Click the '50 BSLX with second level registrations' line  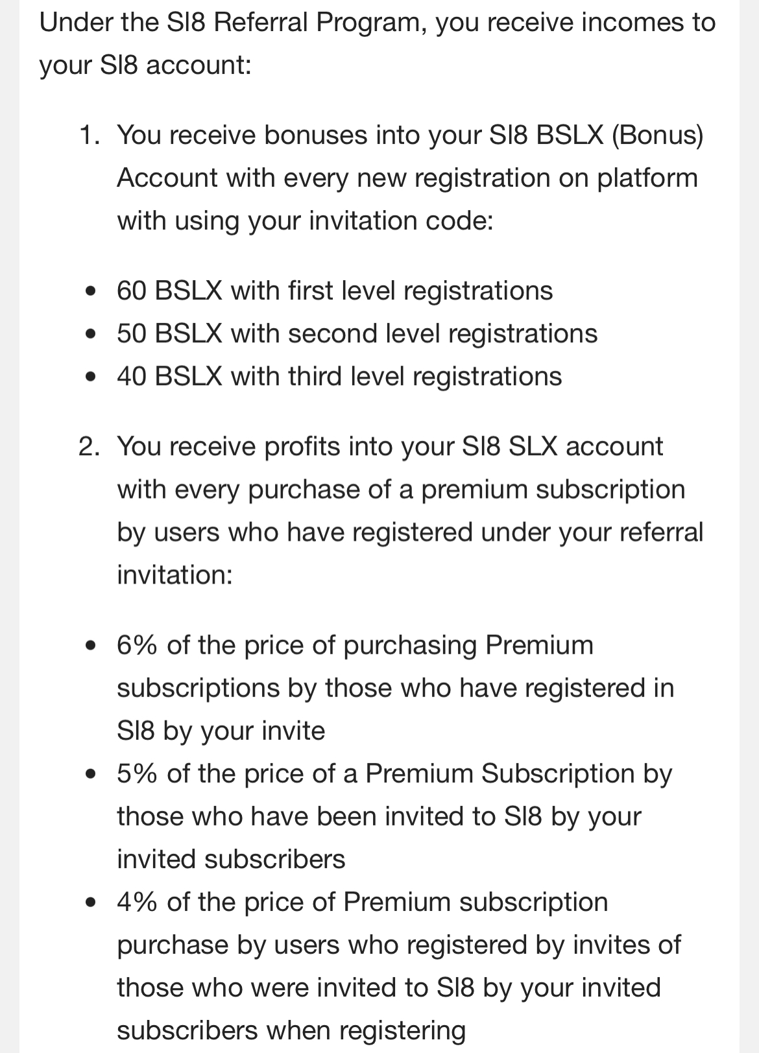[357, 333]
